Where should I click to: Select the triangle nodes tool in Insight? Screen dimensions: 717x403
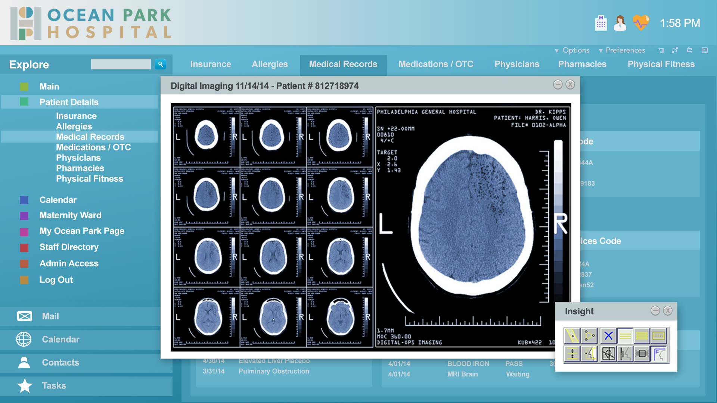click(590, 336)
